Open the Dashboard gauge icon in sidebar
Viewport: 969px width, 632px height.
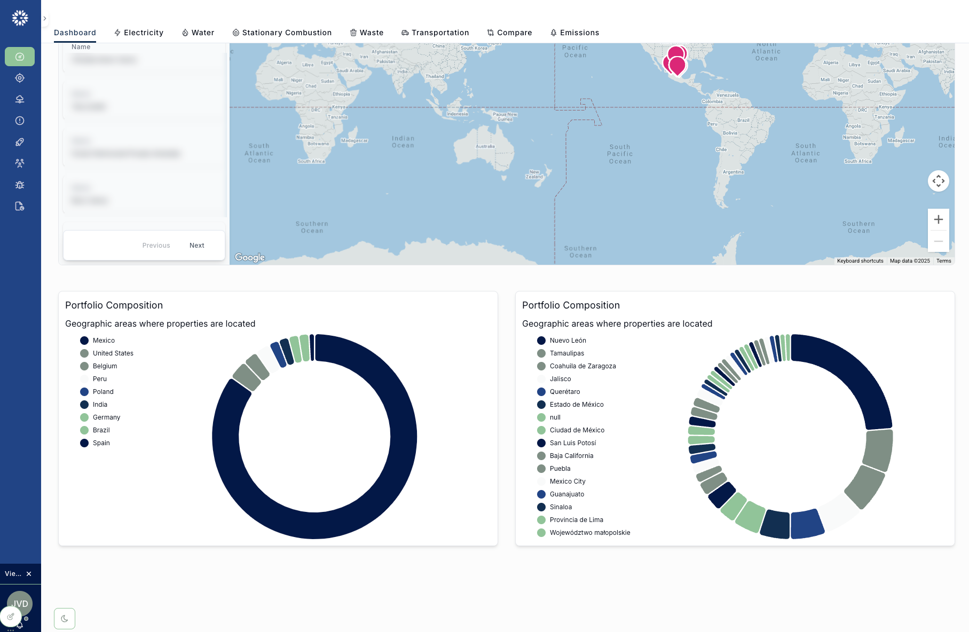pyautogui.click(x=20, y=56)
